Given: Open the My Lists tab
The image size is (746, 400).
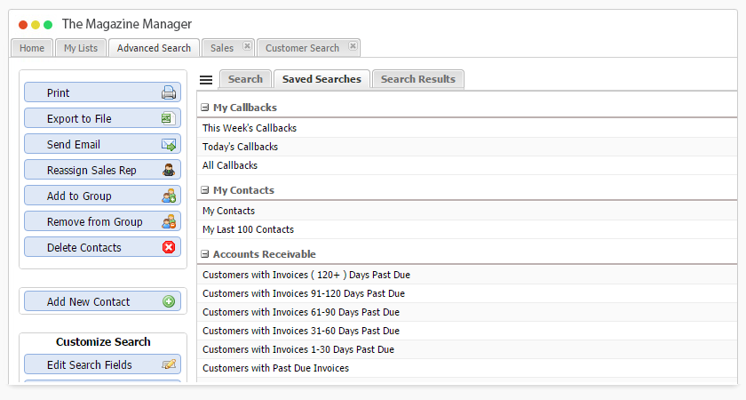Looking at the screenshot, I should click(81, 48).
